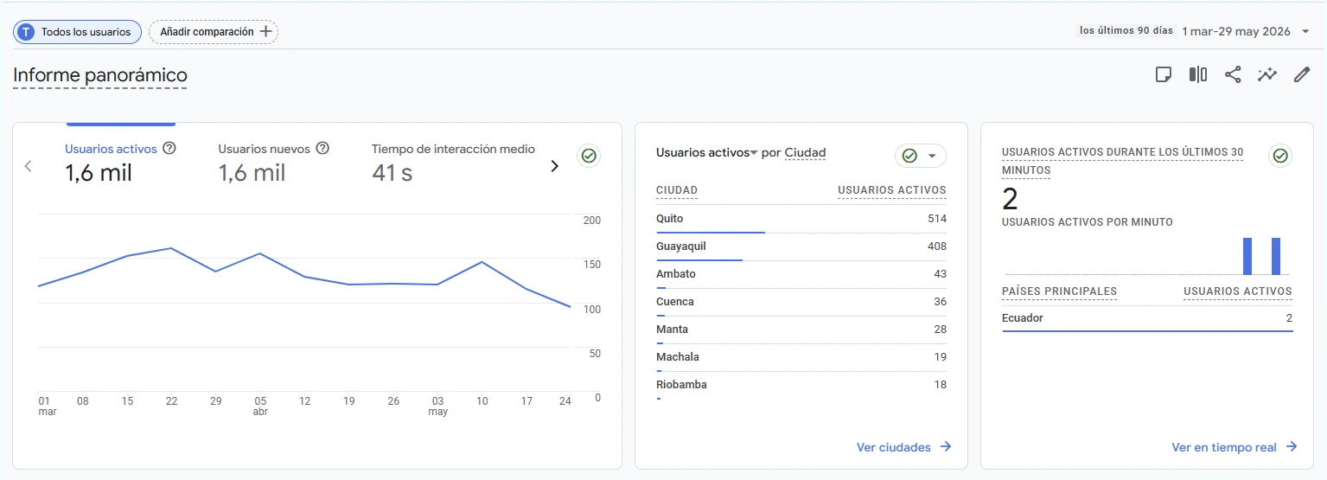Click the line chart peak near 22 mar
The height and width of the screenshot is (480, 1327).
click(172, 248)
